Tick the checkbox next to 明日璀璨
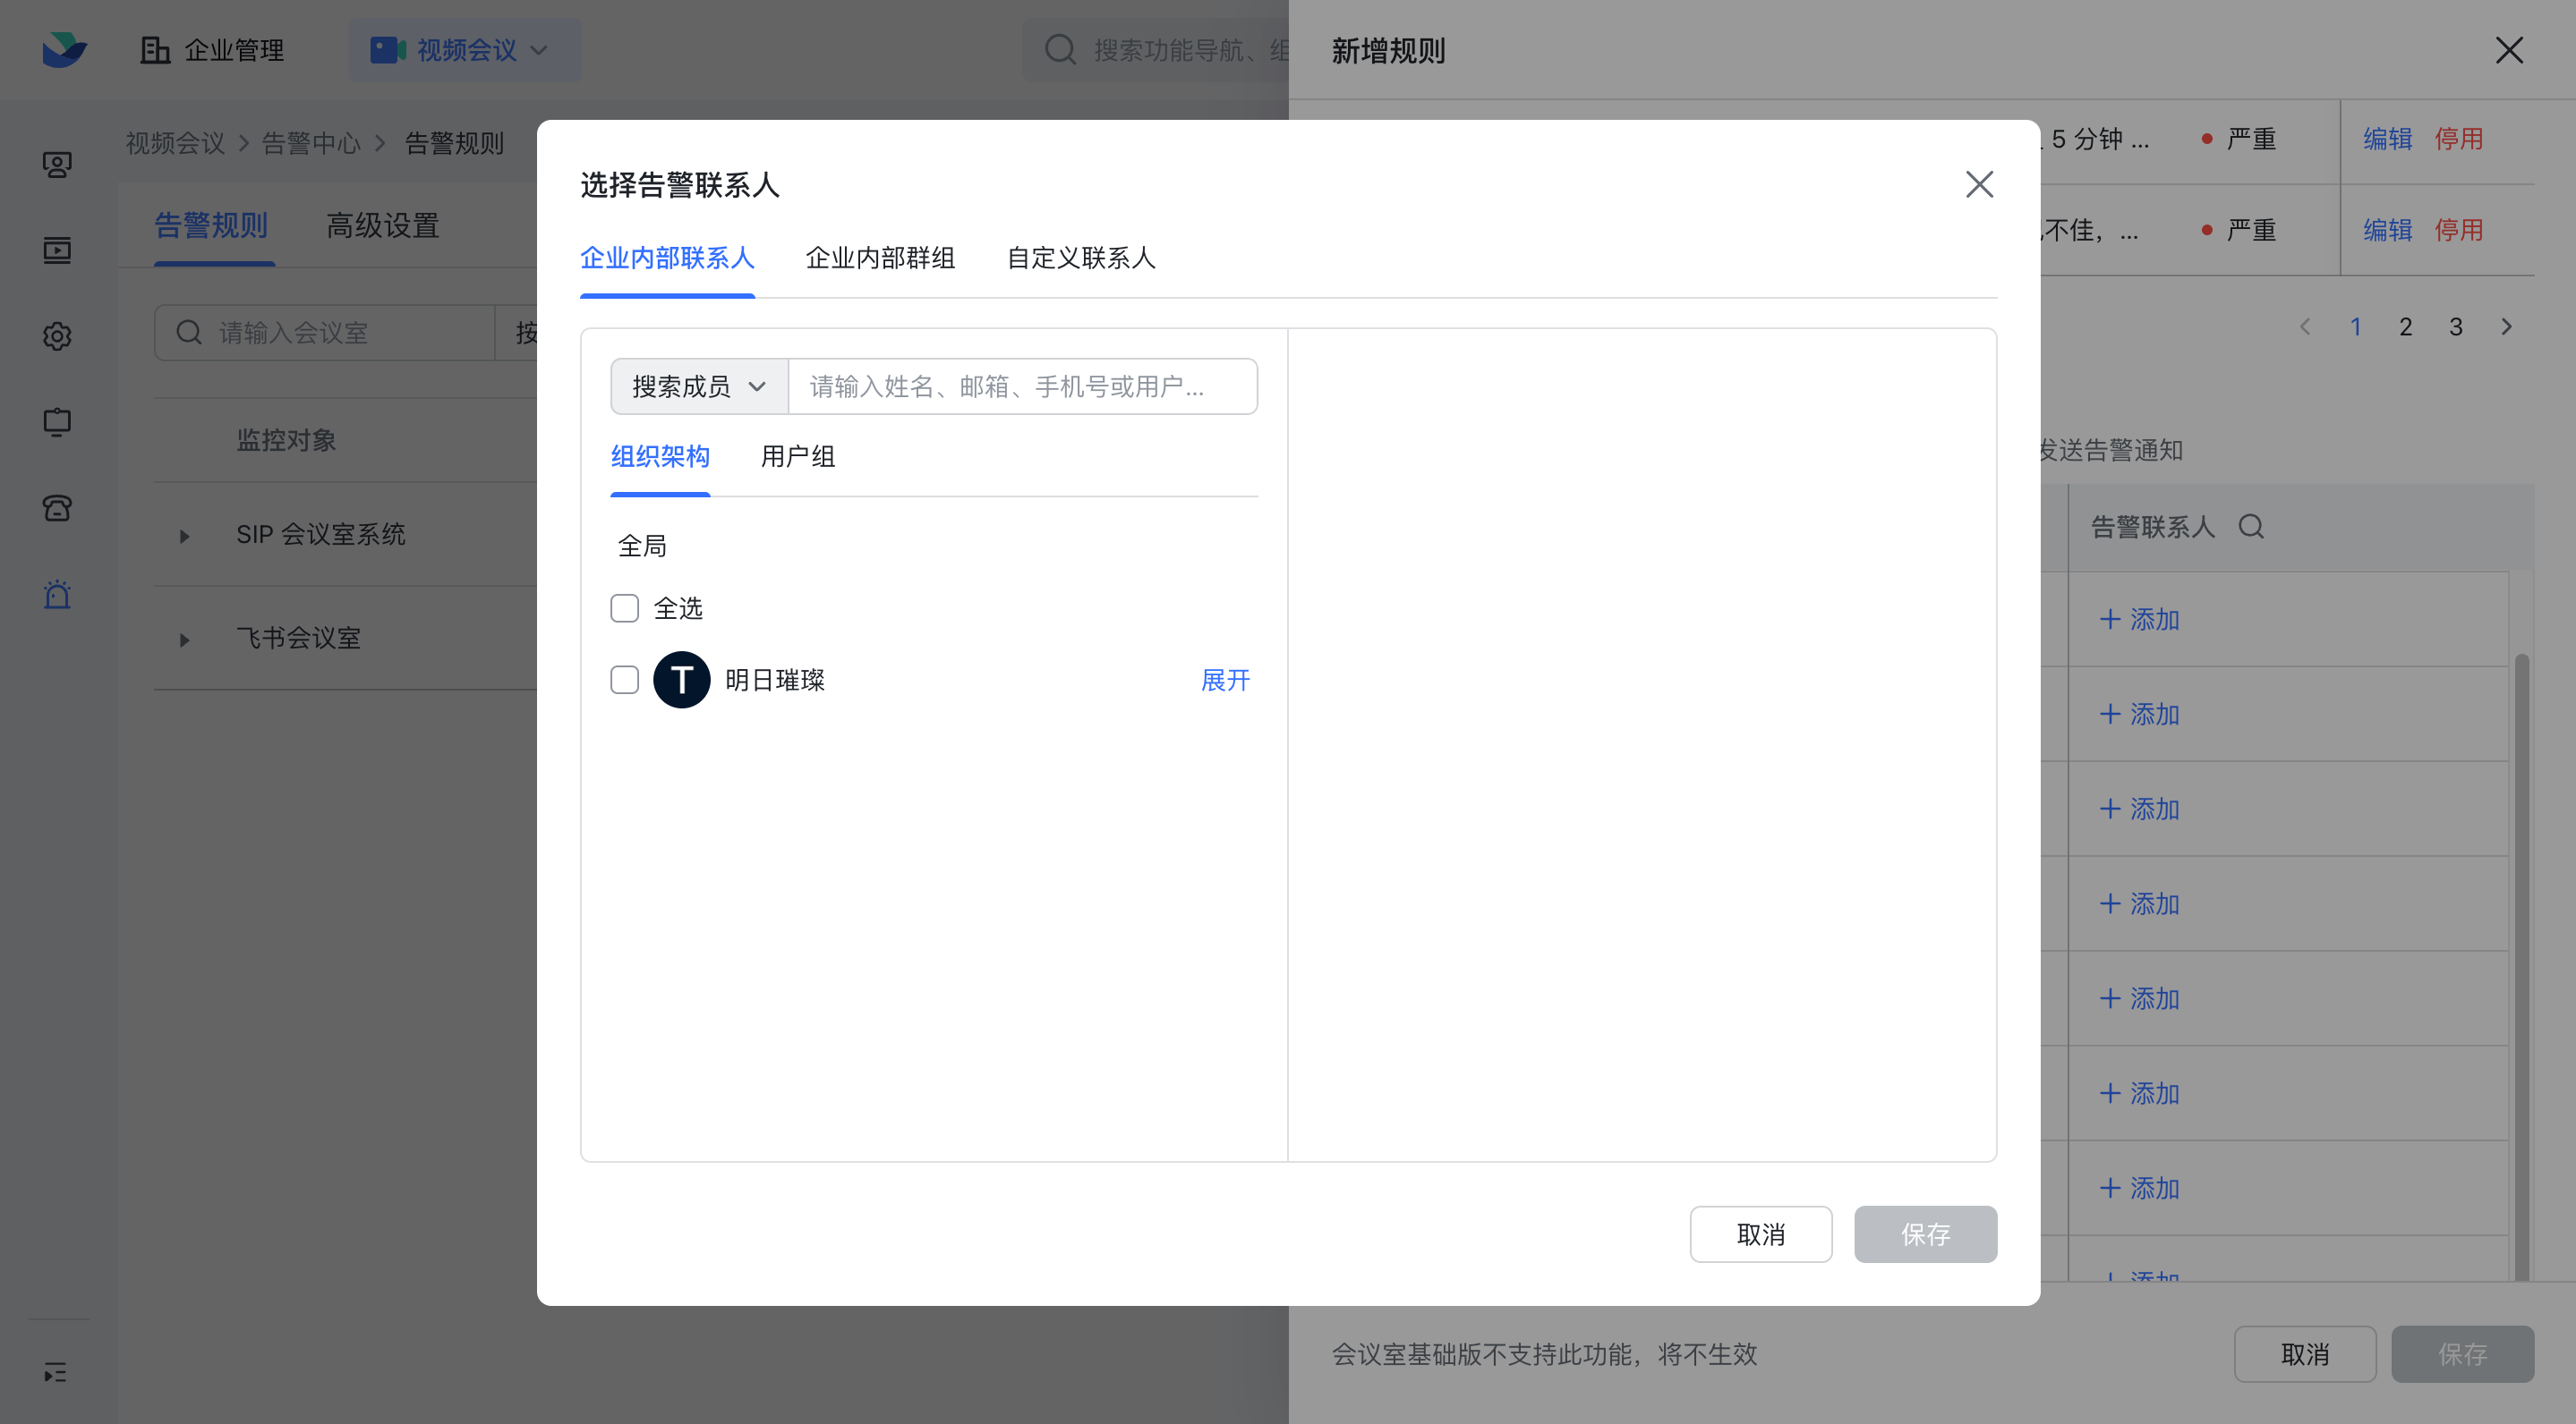 click(x=624, y=681)
